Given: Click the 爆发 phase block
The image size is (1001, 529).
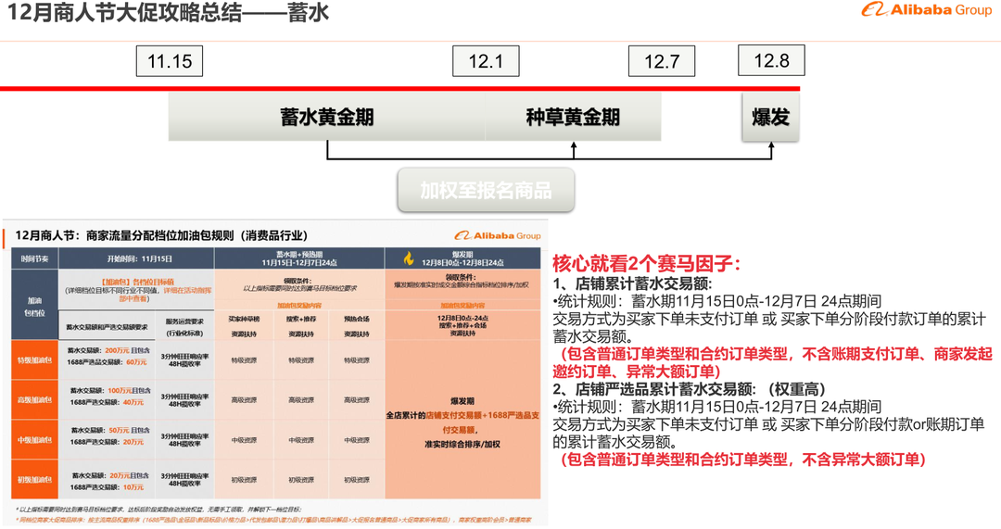Looking at the screenshot, I should [x=770, y=117].
